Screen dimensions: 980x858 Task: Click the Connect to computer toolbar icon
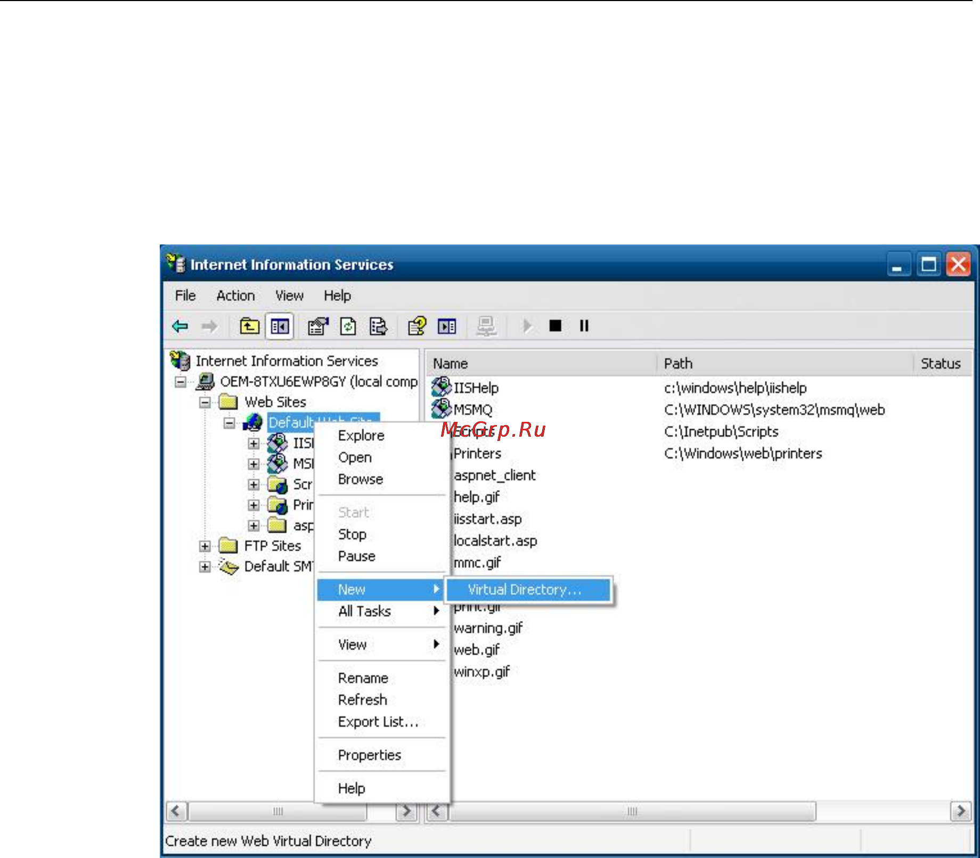coord(486,326)
